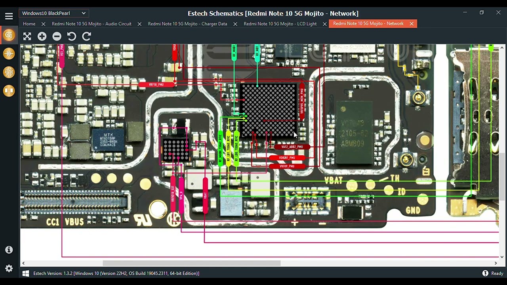Click the Windows logo in status bar

26,274
